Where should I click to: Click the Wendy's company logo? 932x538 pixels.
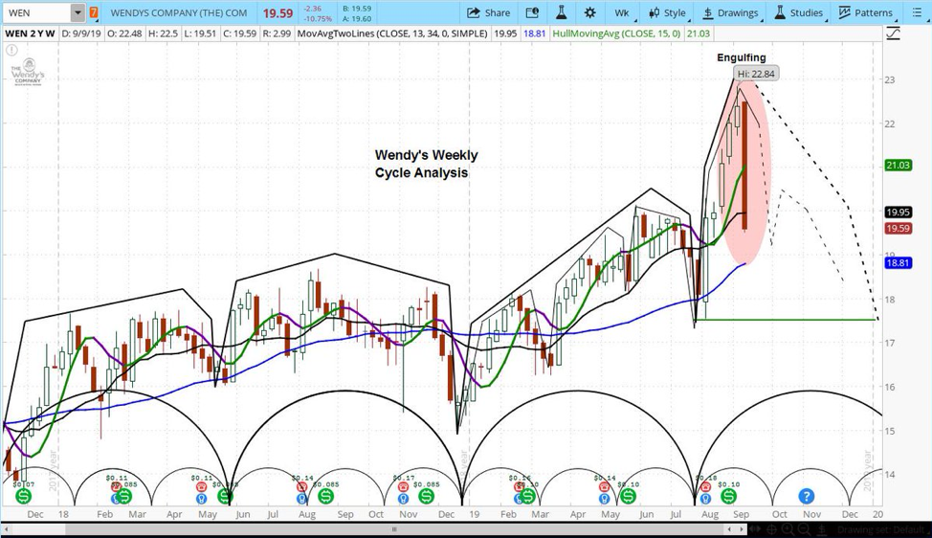(28, 73)
